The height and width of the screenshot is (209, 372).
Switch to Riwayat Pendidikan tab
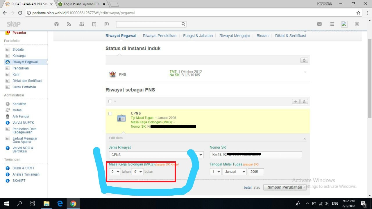pyautogui.click(x=160, y=36)
